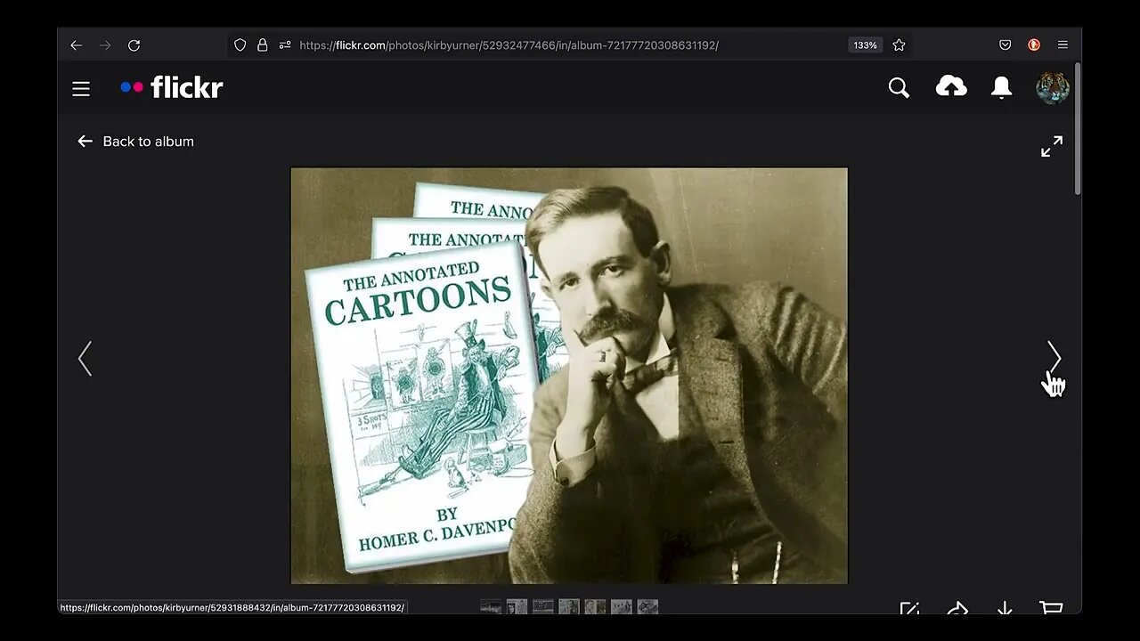Reload the Flickr page
The image size is (1140, 641).
(x=134, y=45)
